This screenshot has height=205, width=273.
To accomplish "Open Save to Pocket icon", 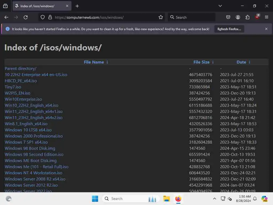I will point(228,17).
